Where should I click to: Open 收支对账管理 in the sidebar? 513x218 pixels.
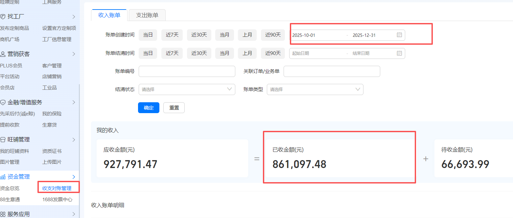click(57, 188)
